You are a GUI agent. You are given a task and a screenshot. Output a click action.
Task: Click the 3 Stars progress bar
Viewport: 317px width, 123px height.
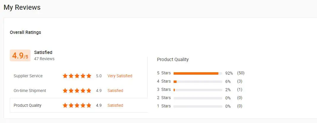[198, 90]
